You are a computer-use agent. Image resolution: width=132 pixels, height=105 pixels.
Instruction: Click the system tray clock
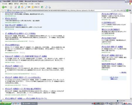tap(129, 104)
